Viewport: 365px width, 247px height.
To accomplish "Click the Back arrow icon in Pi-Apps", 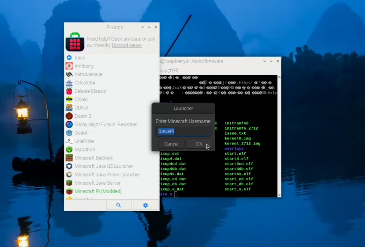I will (69, 58).
